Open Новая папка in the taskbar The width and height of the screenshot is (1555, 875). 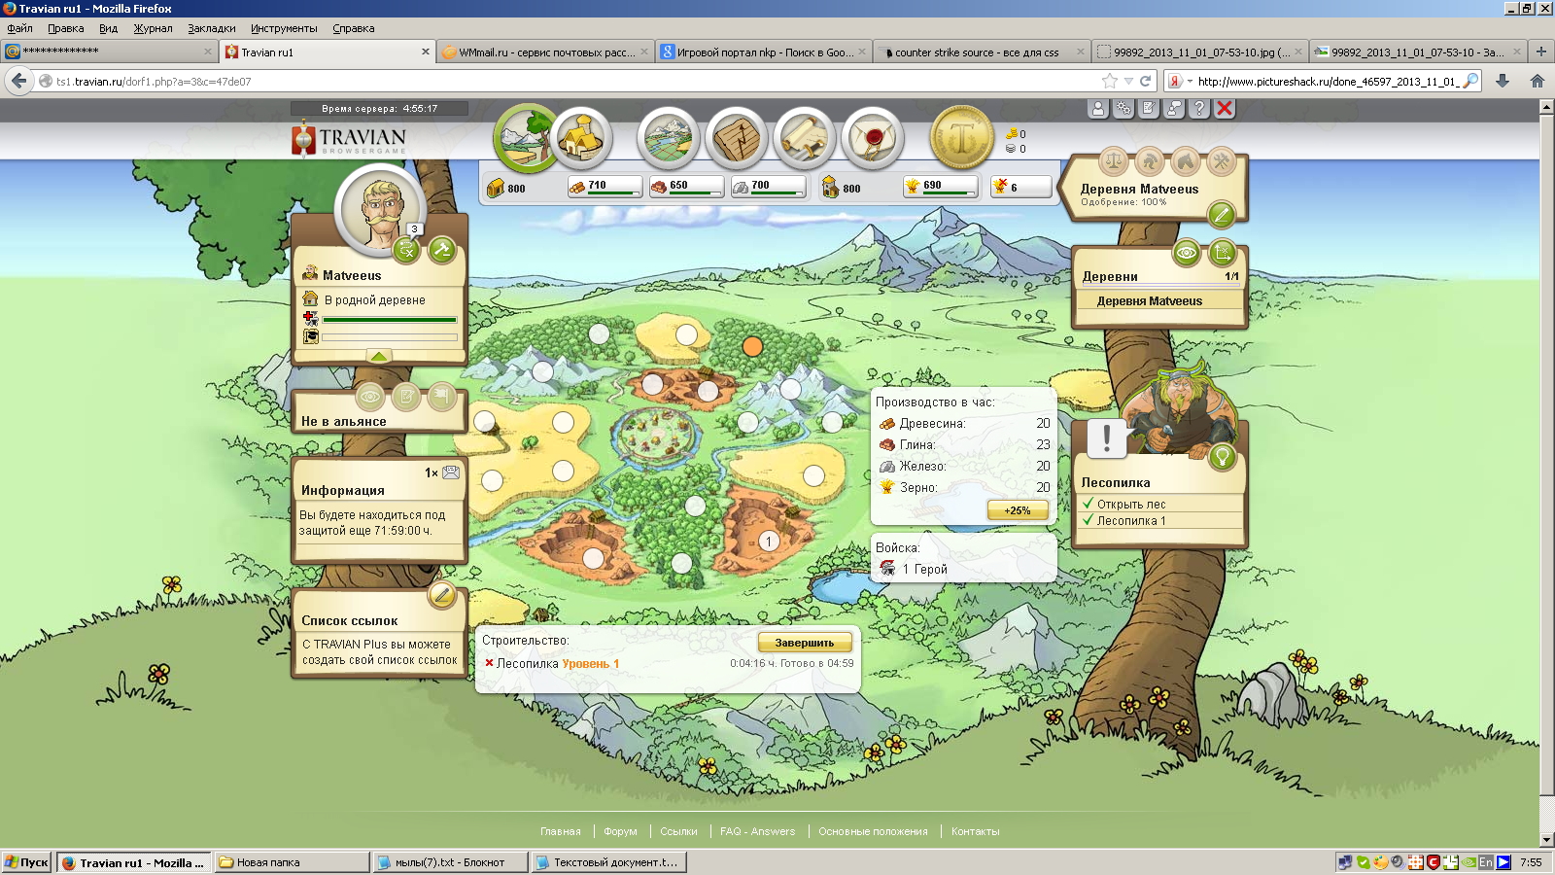pos(292,862)
